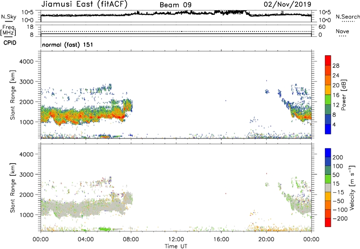Pick the bright blue top Velocity colorbar segment
360x249 pixels.
[328, 153]
